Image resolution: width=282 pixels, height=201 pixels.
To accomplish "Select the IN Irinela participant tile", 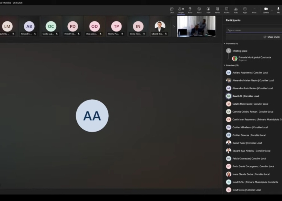I will click(138, 26).
